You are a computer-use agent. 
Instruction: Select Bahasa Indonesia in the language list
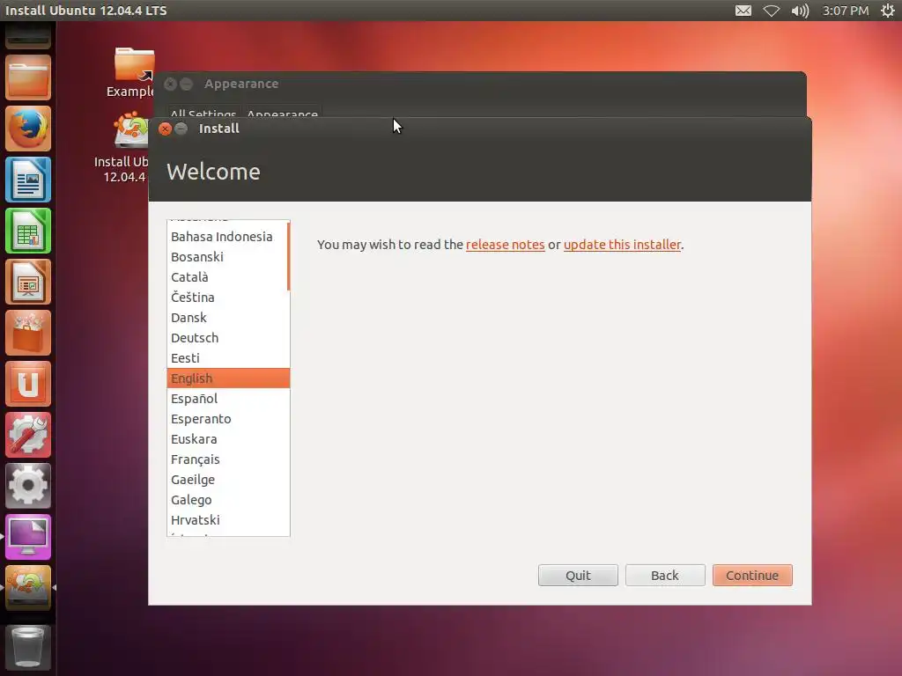[x=226, y=237]
